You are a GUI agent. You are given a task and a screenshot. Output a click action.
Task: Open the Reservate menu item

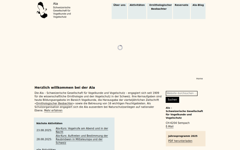(x=182, y=11)
